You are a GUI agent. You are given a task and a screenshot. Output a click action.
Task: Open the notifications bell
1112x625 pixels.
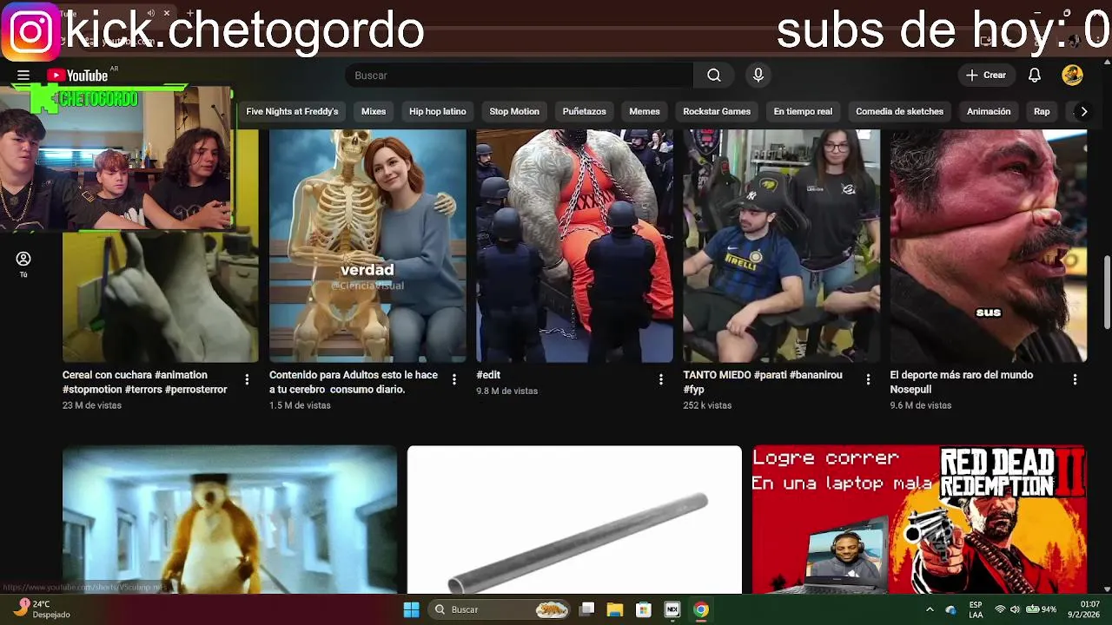[x=1035, y=76]
